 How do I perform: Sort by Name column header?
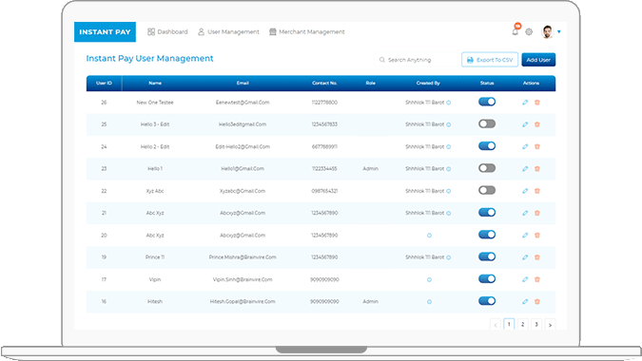tap(155, 83)
